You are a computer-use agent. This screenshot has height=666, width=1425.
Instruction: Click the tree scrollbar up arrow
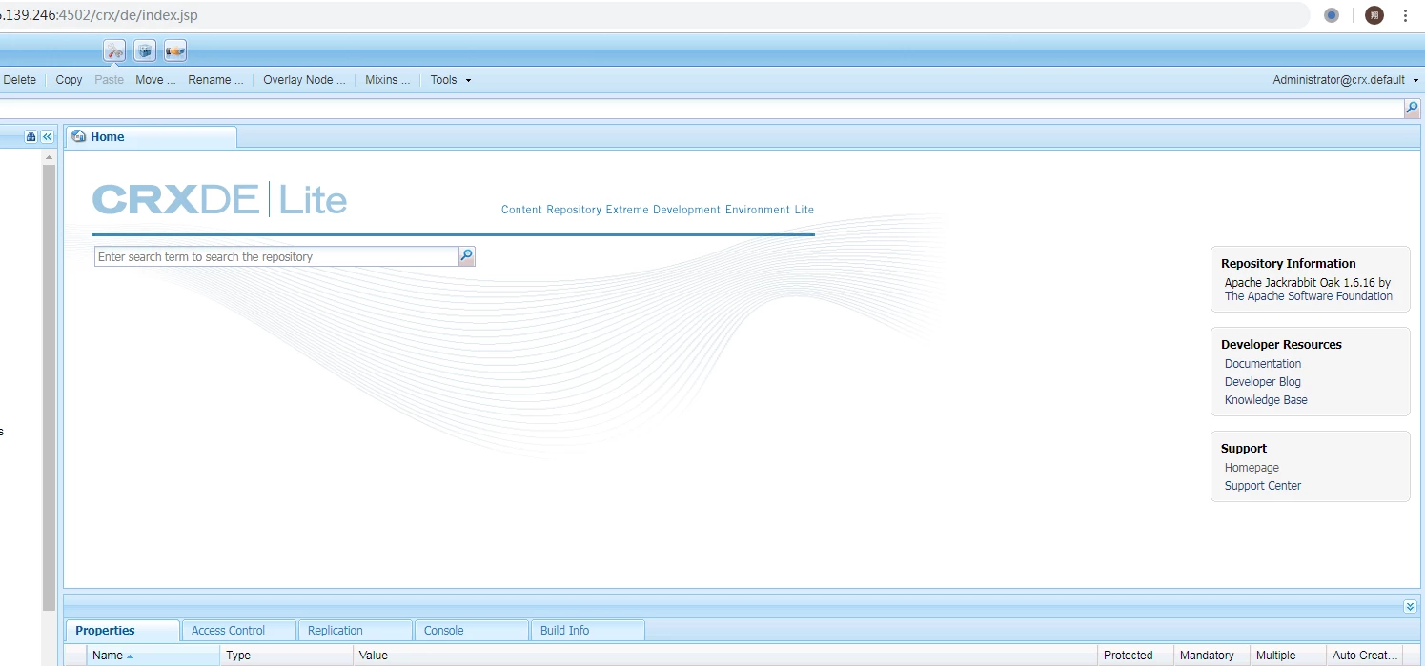49,157
